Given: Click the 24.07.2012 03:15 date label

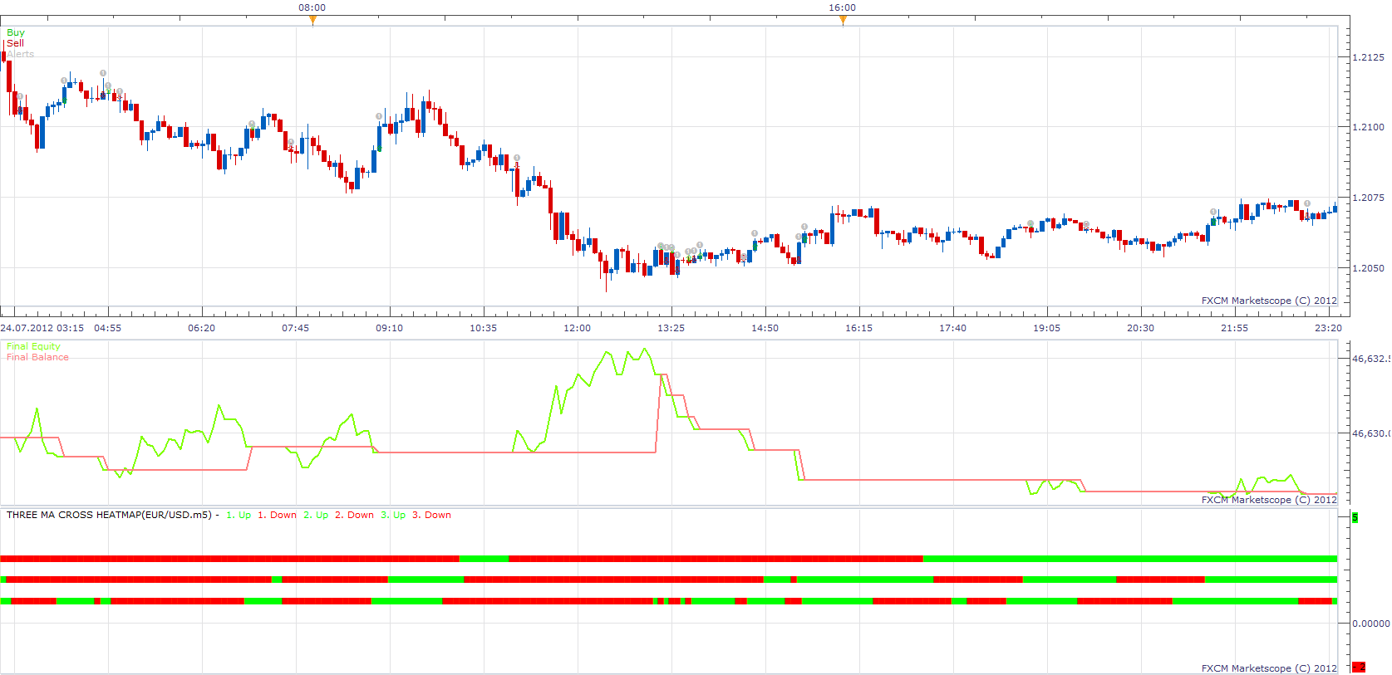Looking at the screenshot, I should (42, 328).
